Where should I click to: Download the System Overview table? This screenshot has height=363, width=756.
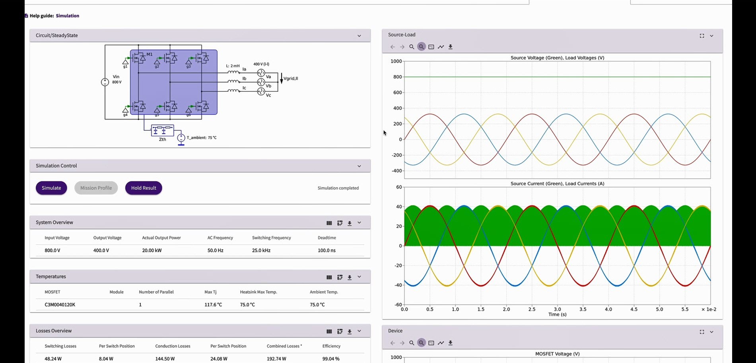pos(350,222)
